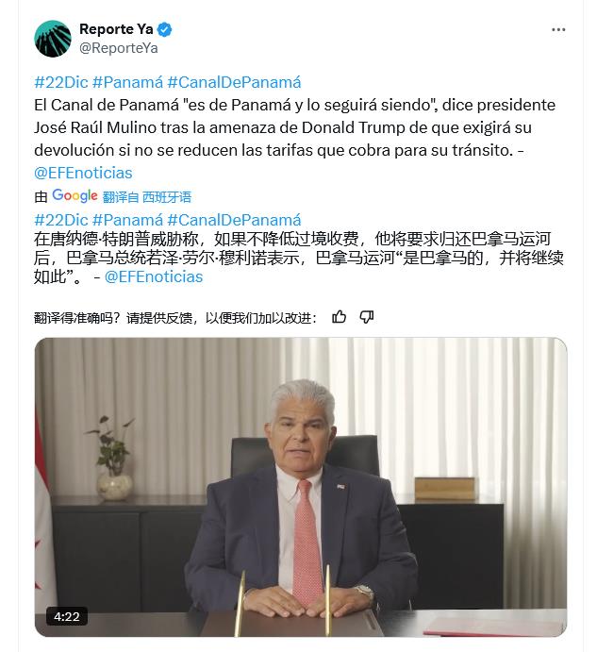Open the #CanalDePanamá hashtag in original tweet

click(234, 82)
